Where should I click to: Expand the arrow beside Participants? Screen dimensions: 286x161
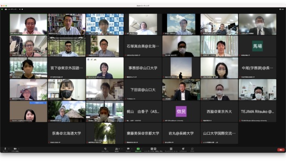coord(122,149)
